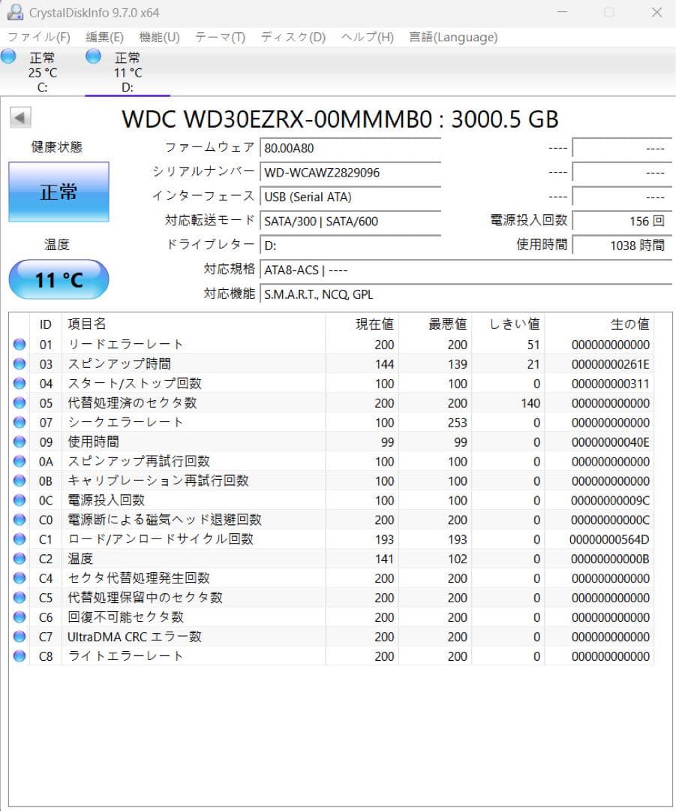Click the CrystalDiskInfo title bar icon

coord(16,12)
